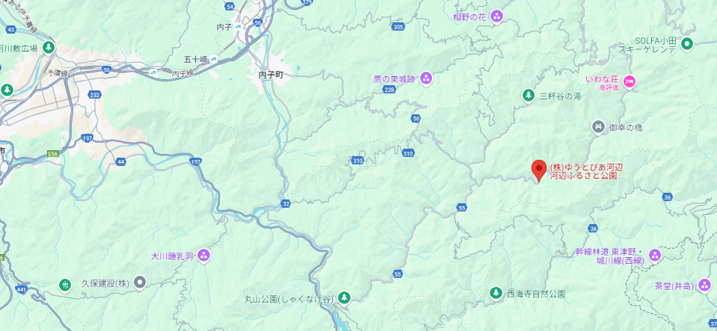Viewport: 717px width, 331px height.
Task: Select the いわな荘 hotel icon
Action: pyautogui.click(x=630, y=82)
